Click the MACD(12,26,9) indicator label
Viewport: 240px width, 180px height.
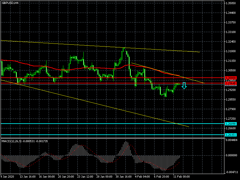pos(25,141)
